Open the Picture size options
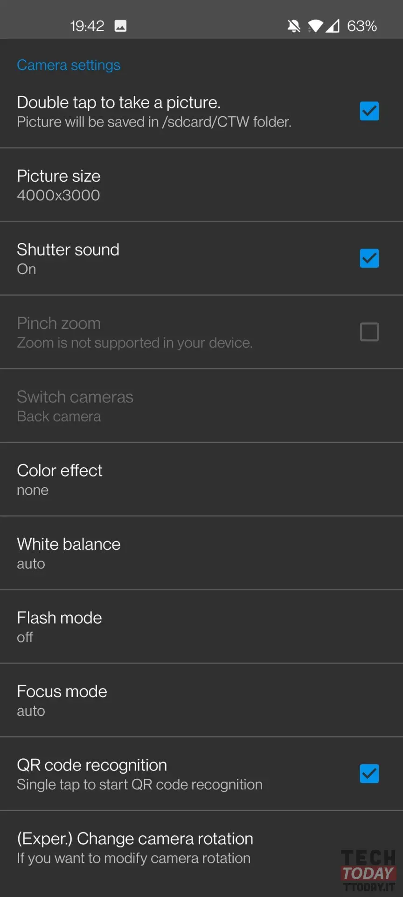 click(x=201, y=185)
